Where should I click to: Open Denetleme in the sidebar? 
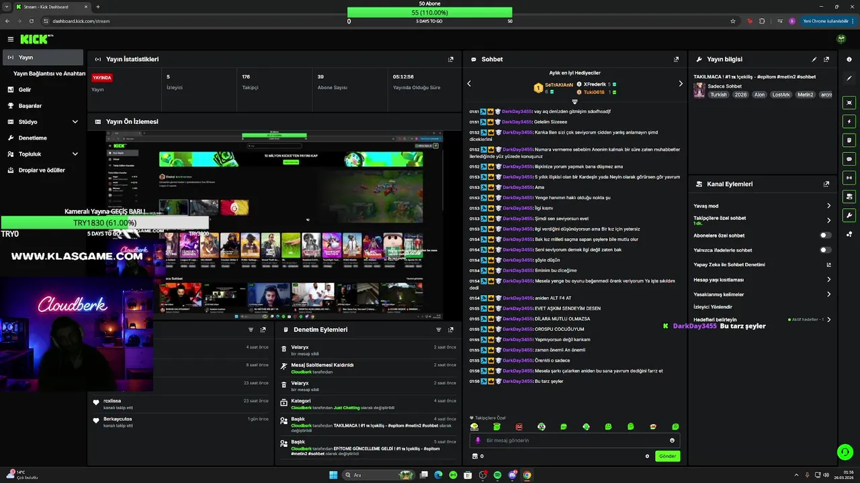(x=43, y=138)
